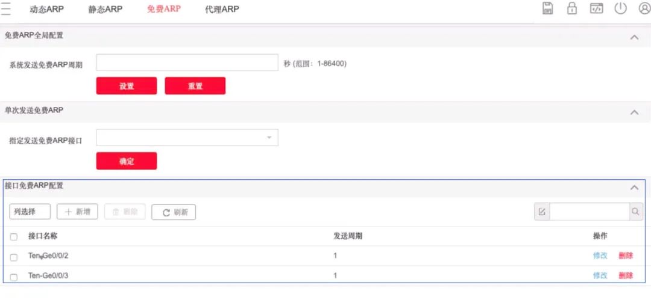Image resolution: width=651 pixels, height=303 pixels.
Task: Open the command line console icon
Action: [596, 8]
